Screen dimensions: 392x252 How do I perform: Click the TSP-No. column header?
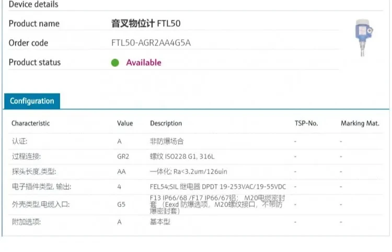pos(306,123)
